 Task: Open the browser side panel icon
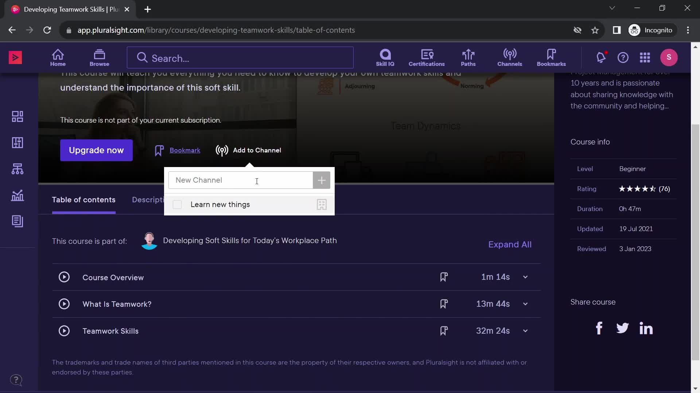click(x=617, y=30)
